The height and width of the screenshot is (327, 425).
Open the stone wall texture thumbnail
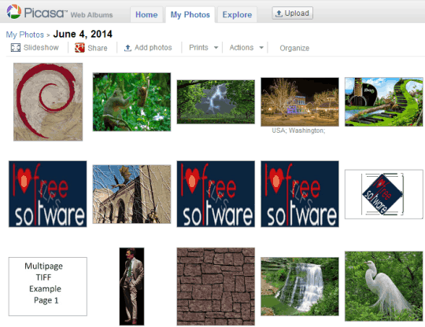pos(216,286)
